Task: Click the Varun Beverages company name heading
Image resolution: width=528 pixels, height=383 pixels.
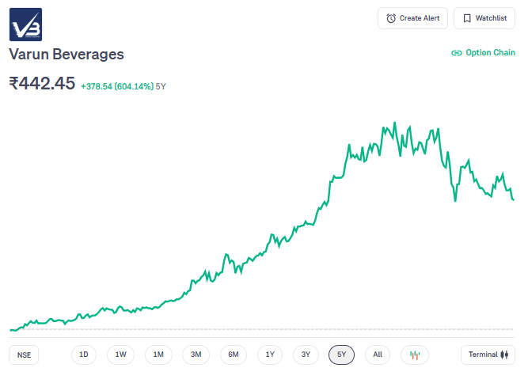Action: (x=66, y=54)
